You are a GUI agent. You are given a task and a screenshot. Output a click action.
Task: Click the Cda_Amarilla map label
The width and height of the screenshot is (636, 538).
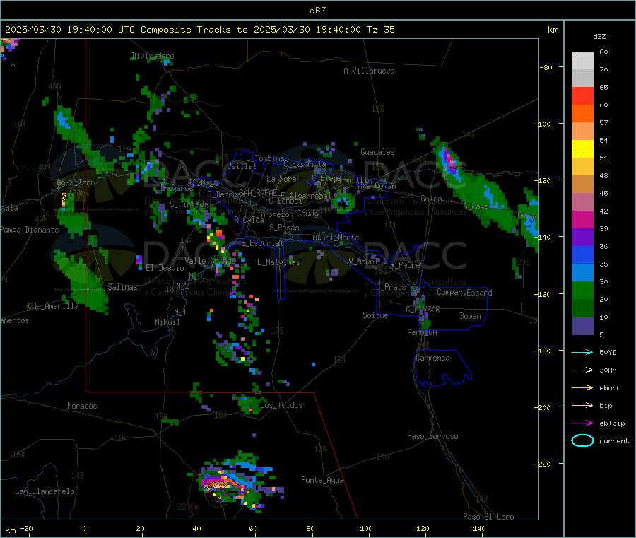[x=53, y=306]
